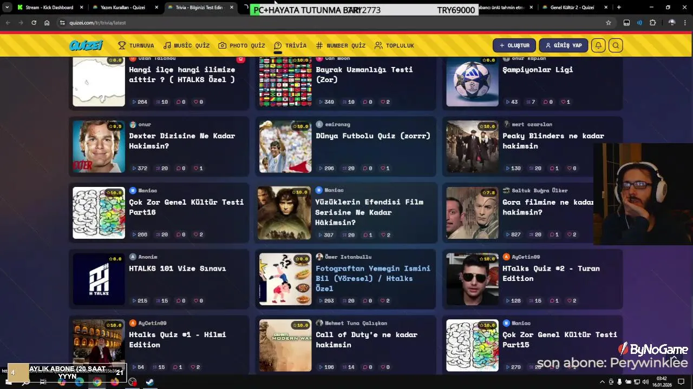693x389 pixels.
Task: Open Hangi ilçe hangi ilimize aittir quiz
Action: (x=182, y=74)
